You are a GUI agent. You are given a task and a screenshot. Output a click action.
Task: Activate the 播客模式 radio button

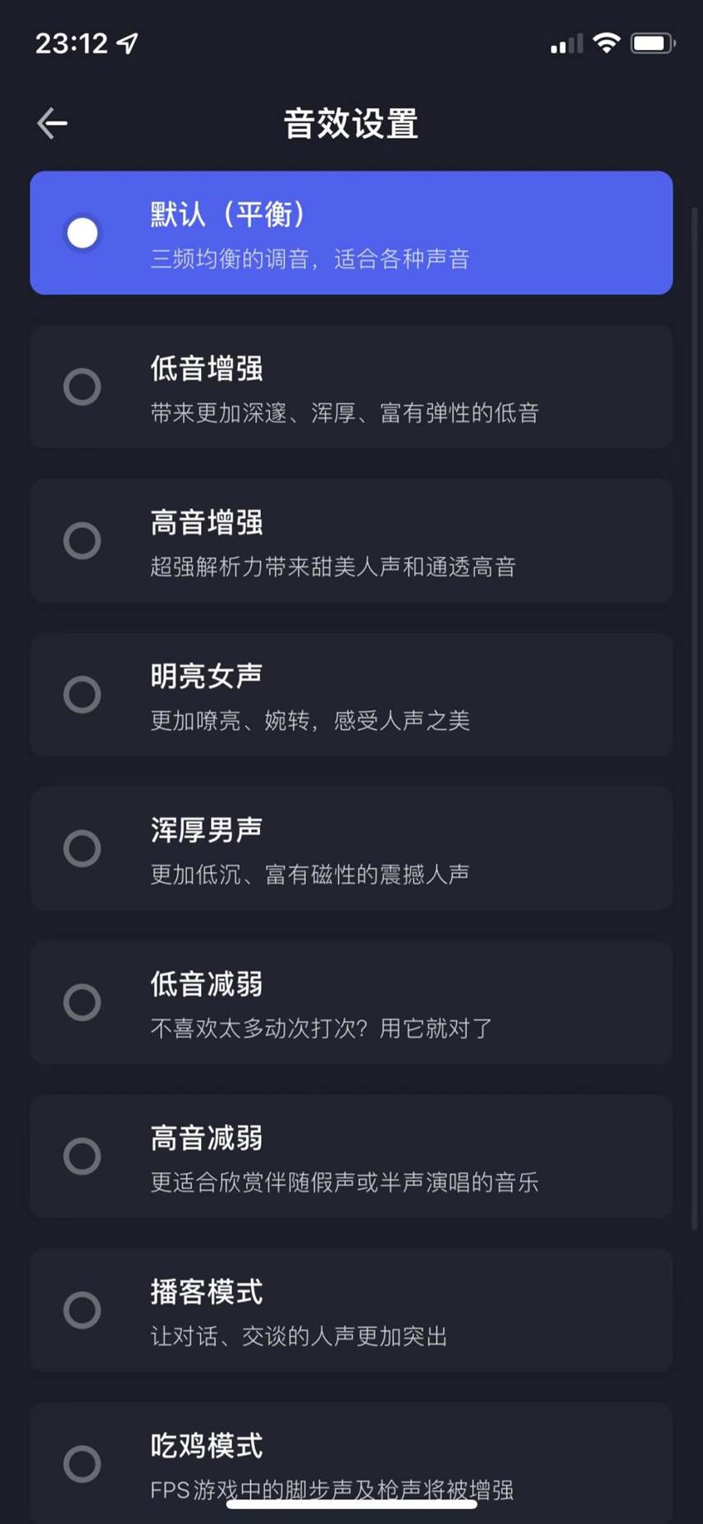pos(82,1310)
